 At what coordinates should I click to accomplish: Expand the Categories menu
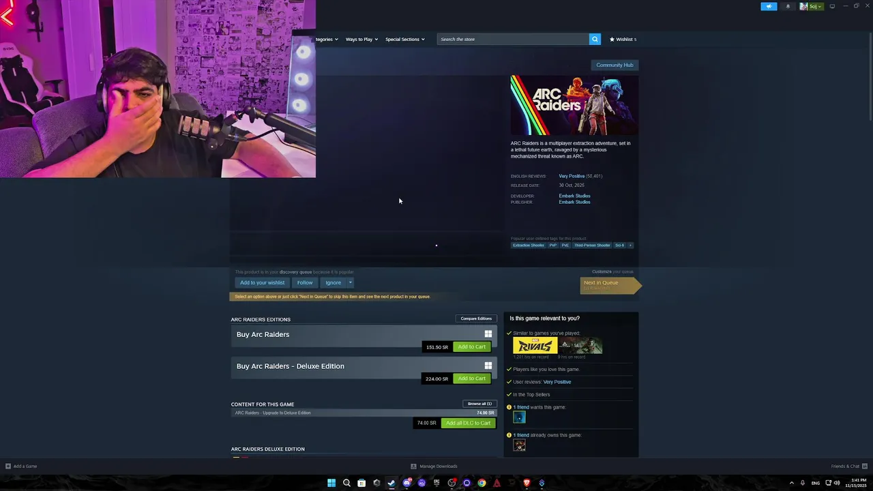(x=327, y=39)
